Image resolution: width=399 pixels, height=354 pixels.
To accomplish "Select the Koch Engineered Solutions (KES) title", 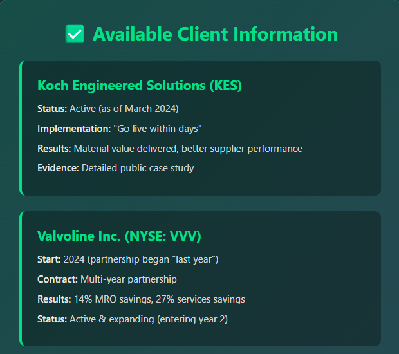I will coord(140,86).
